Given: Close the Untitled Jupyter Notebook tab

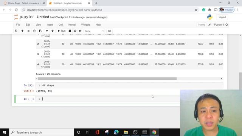Looking at the screenshot, I should click(x=89, y=3).
